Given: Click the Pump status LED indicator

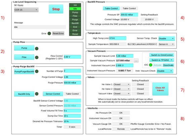Looking at the screenshot, I should [37, 48].
